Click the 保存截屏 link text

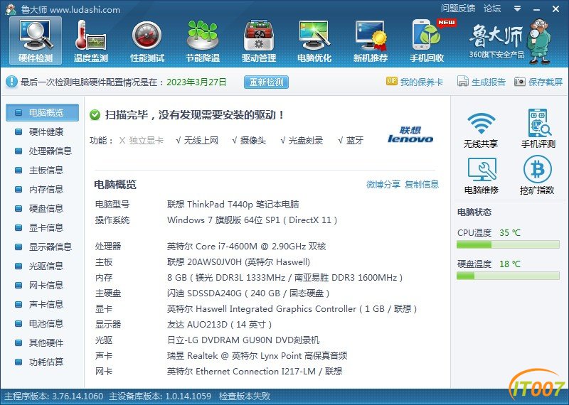pyautogui.click(x=546, y=82)
